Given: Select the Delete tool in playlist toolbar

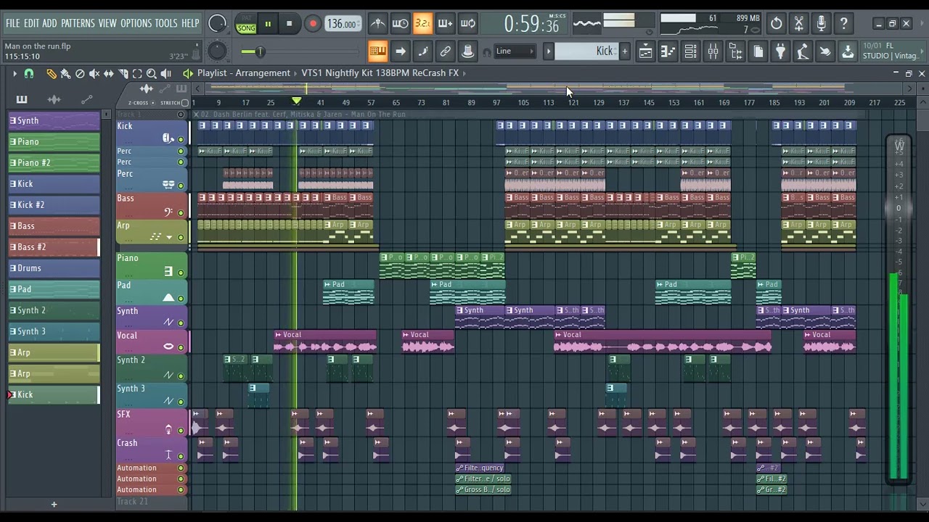Looking at the screenshot, I should (80, 73).
